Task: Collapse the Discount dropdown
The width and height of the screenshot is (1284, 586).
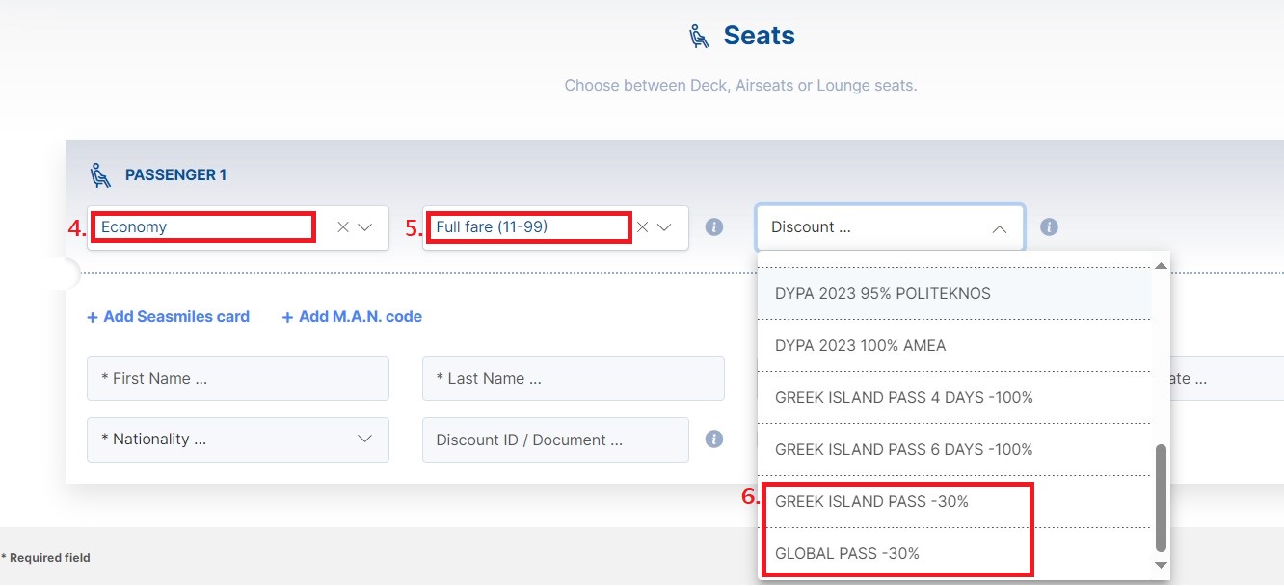Action: pos(1000,228)
